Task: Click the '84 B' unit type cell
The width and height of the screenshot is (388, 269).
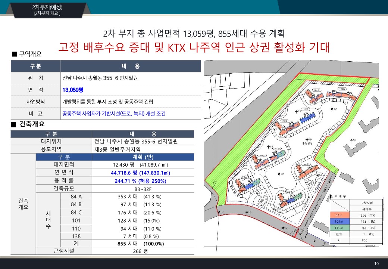Action: pyautogui.click(x=76, y=205)
